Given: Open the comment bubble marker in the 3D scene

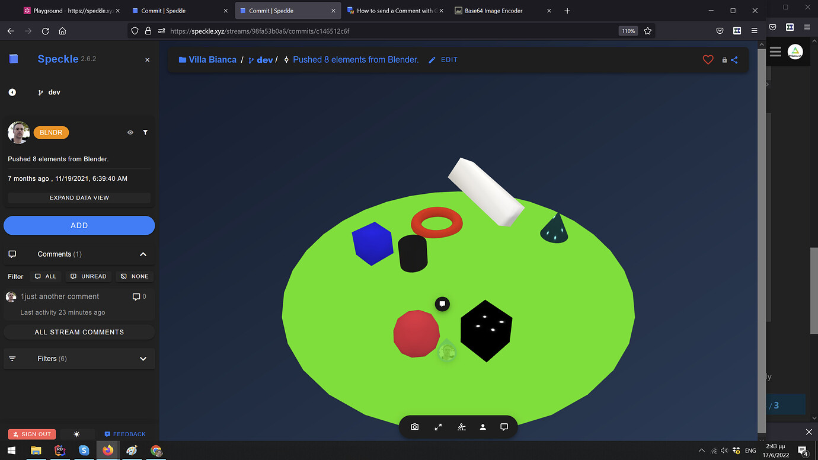Looking at the screenshot, I should [442, 304].
